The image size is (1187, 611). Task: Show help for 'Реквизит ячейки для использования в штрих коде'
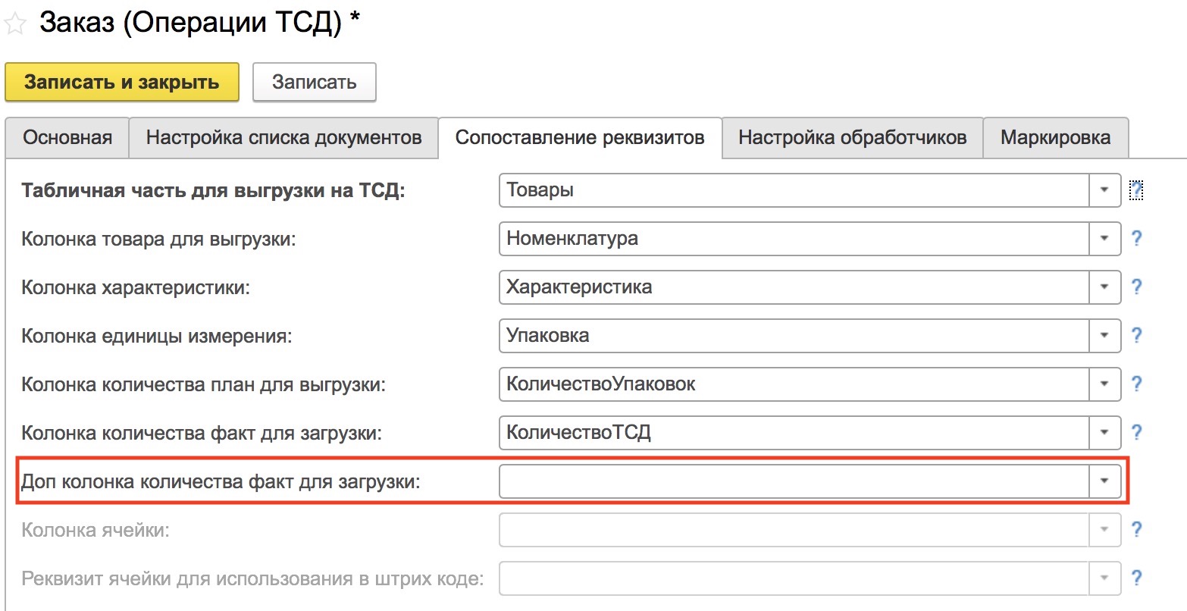pos(1135,578)
